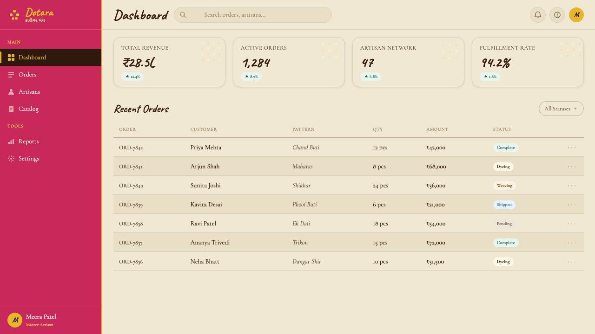Image resolution: width=595 pixels, height=334 pixels.
Task: Click the Shipped status badge
Action: (504, 205)
